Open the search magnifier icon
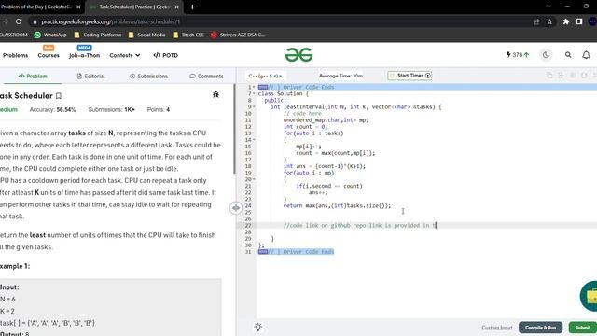597x336 pixels. coord(568,55)
